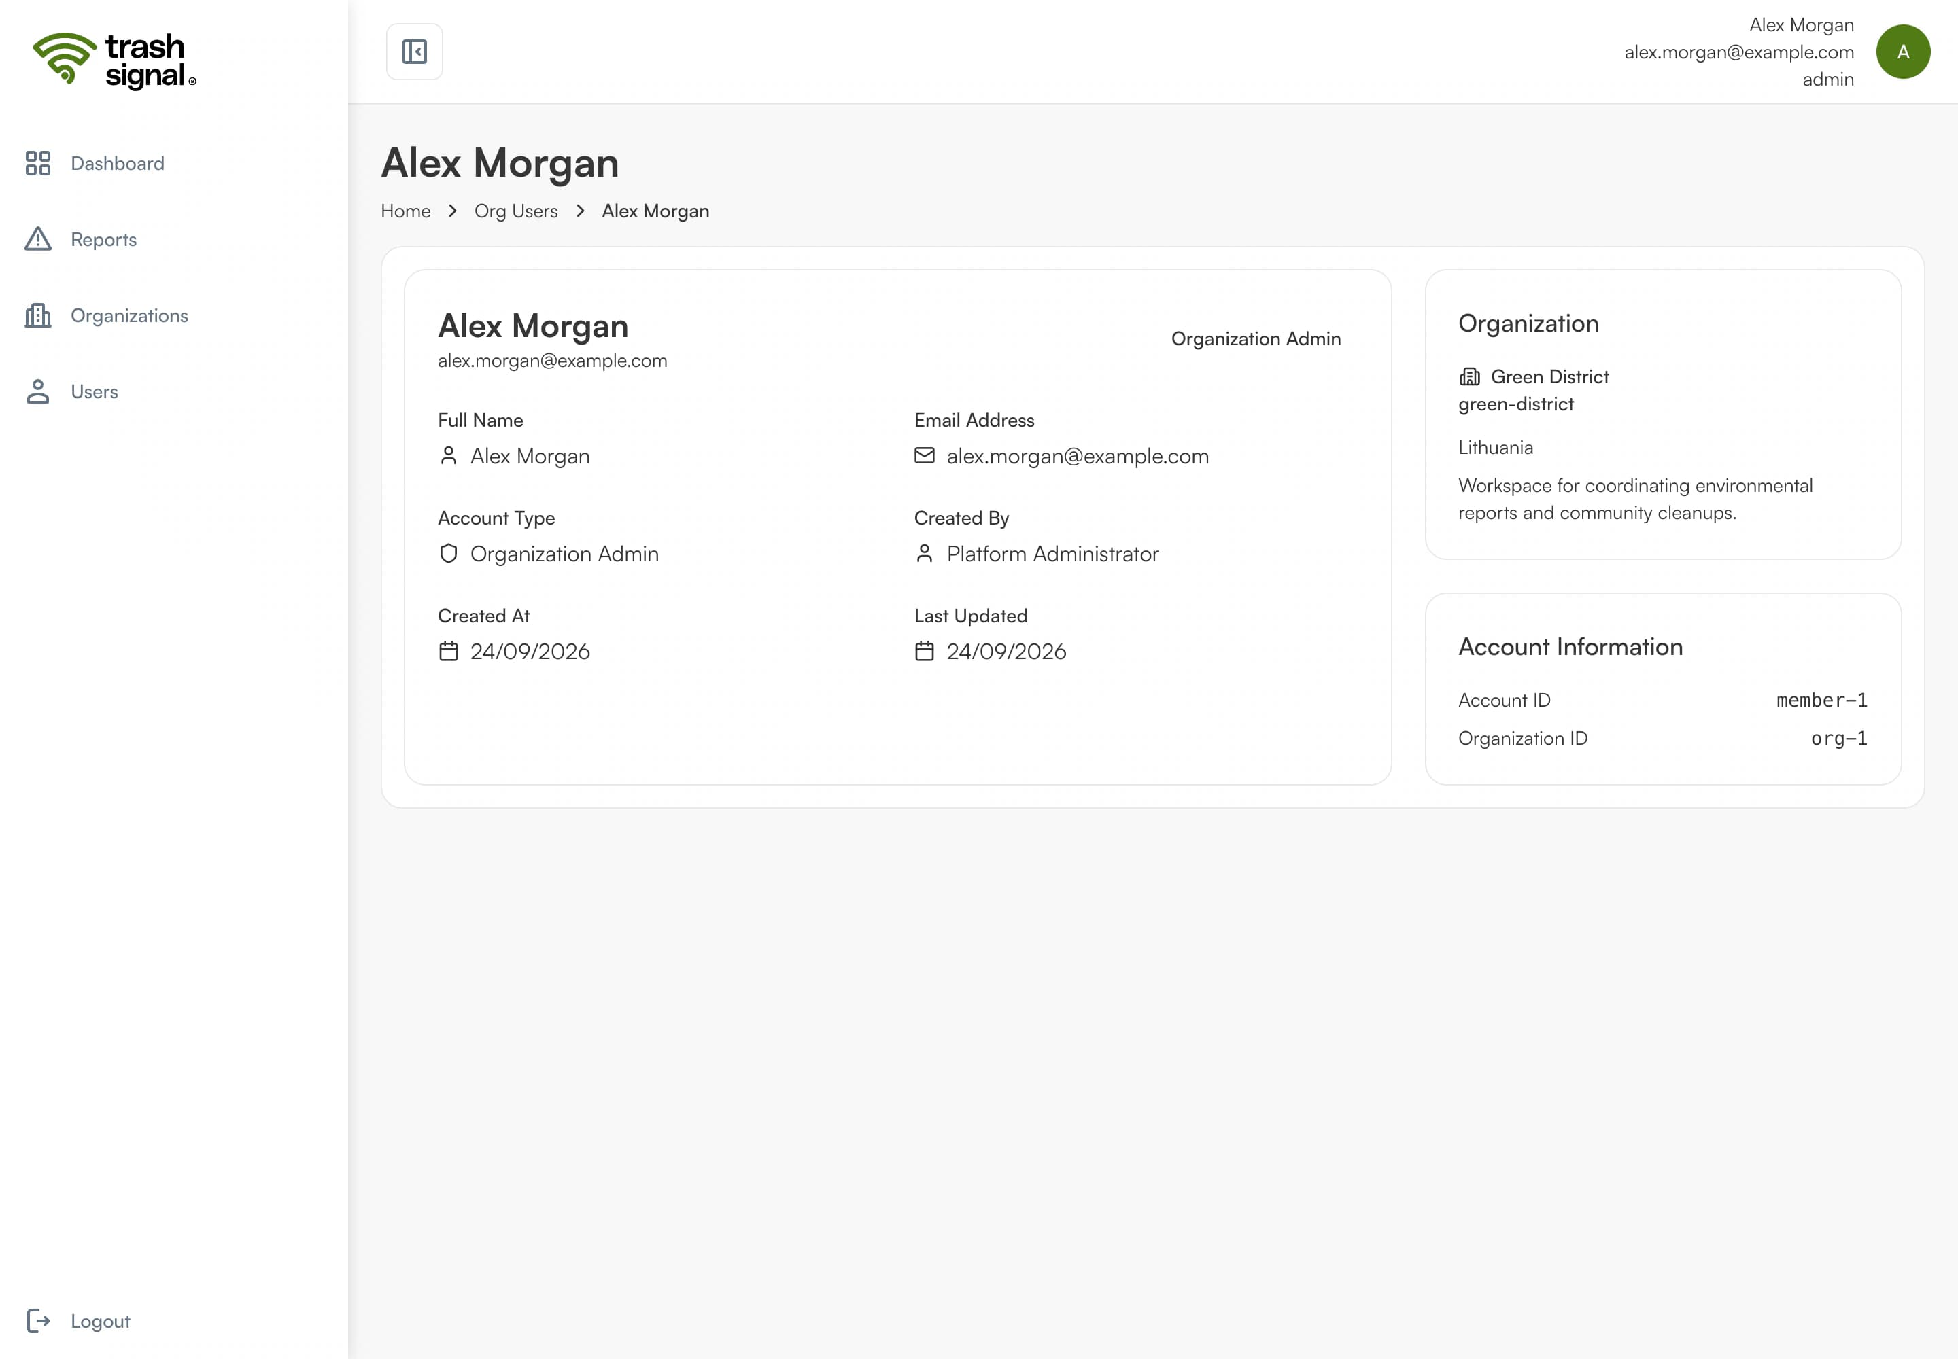Click the person icon beside Full Name value
Viewport: 1958px width, 1359px height.
coord(448,455)
